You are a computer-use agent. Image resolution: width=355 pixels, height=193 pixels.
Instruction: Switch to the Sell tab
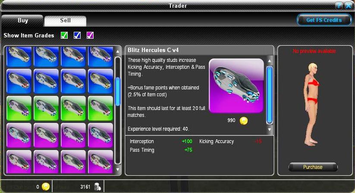click(x=65, y=21)
